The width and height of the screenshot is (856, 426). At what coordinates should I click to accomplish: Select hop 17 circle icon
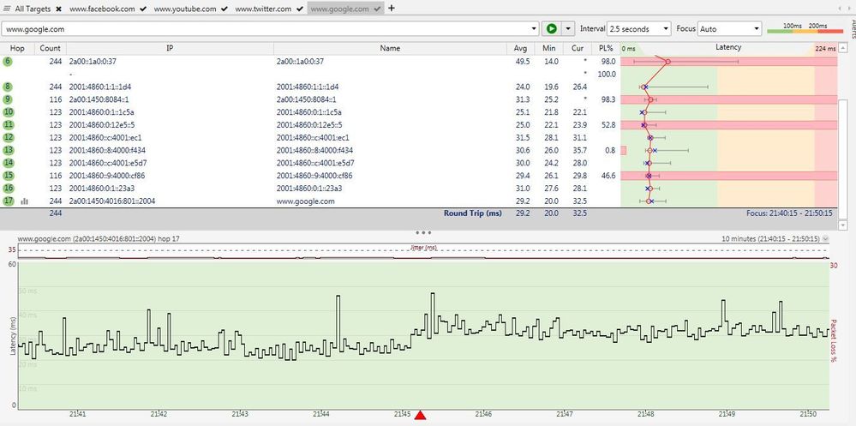coord(9,201)
